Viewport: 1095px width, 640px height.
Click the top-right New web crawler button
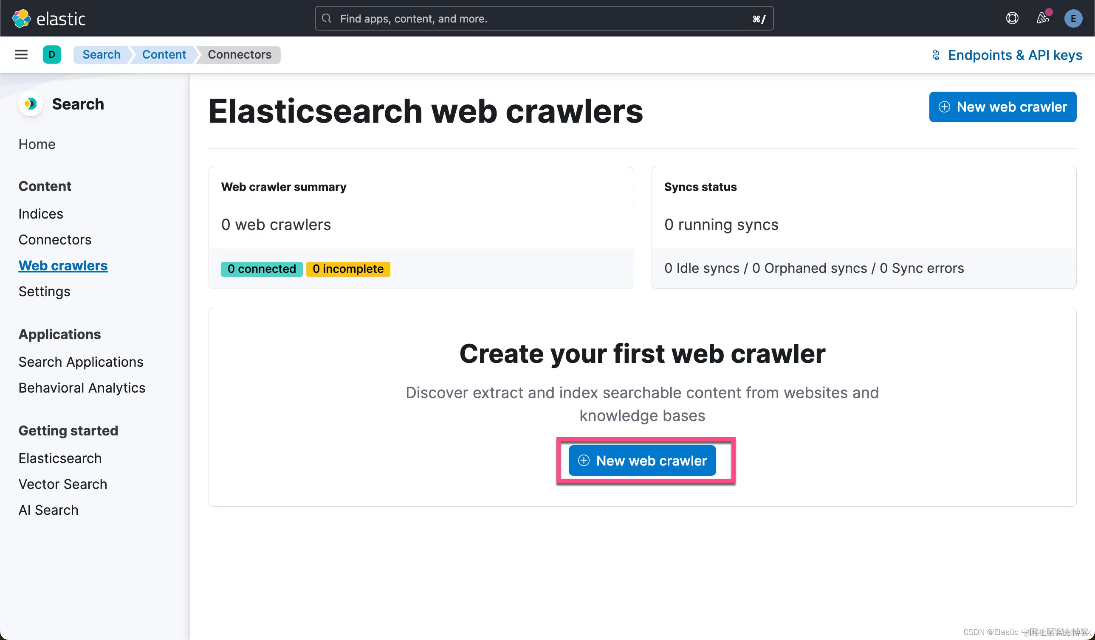click(x=1002, y=107)
